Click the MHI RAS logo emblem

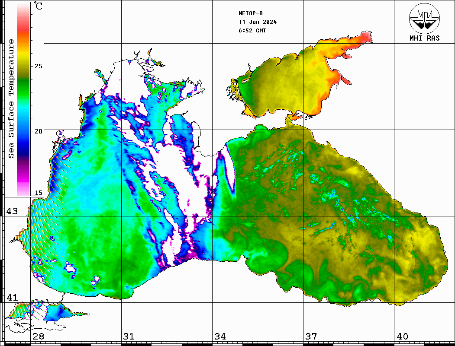424,18
